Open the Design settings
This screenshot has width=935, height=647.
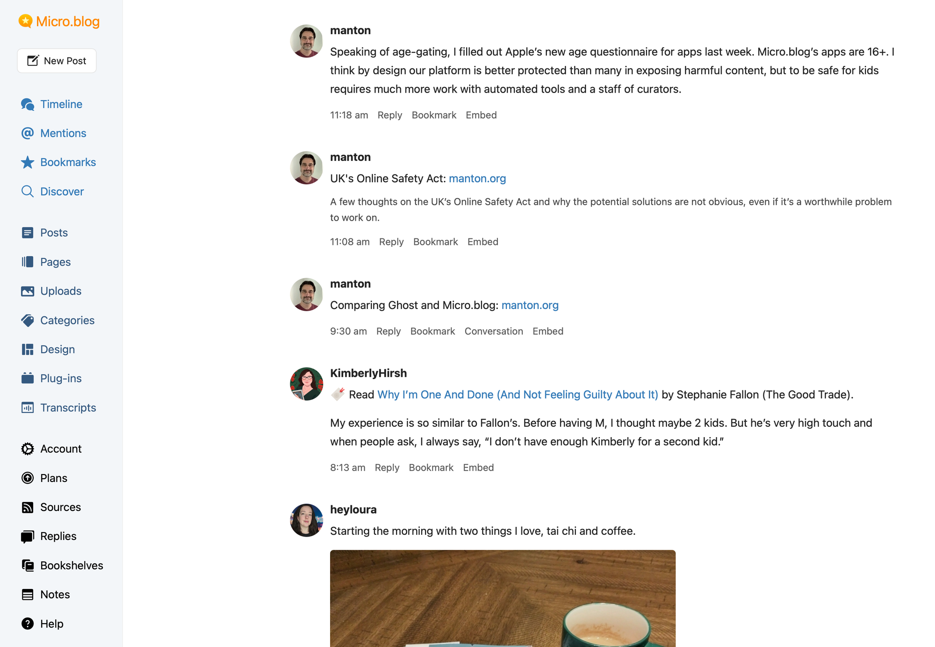[x=58, y=349]
